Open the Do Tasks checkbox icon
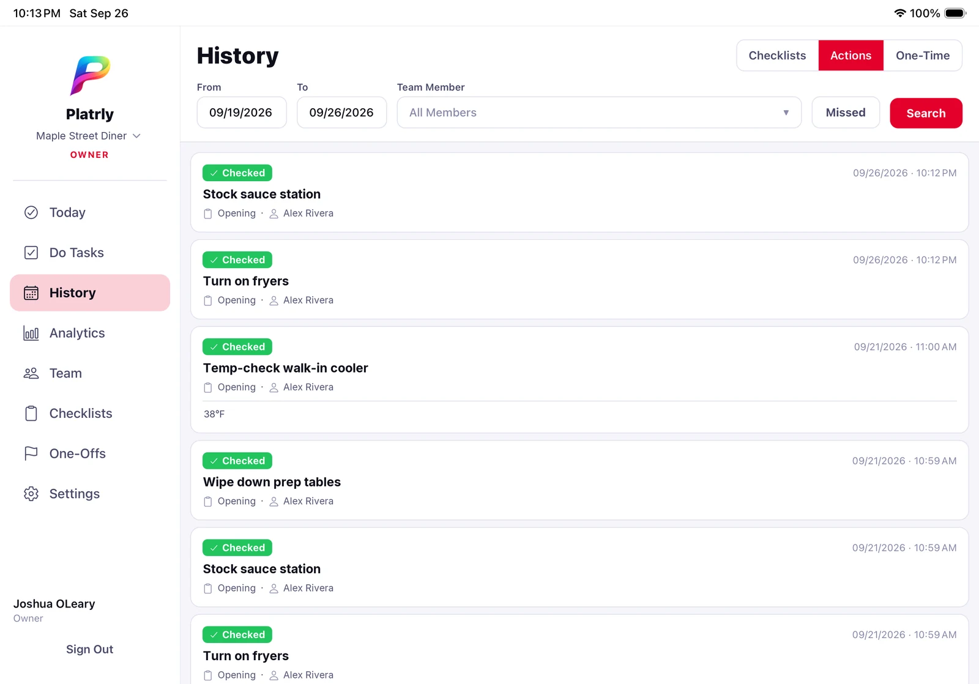 pyautogui.click(x=31, y=253)
